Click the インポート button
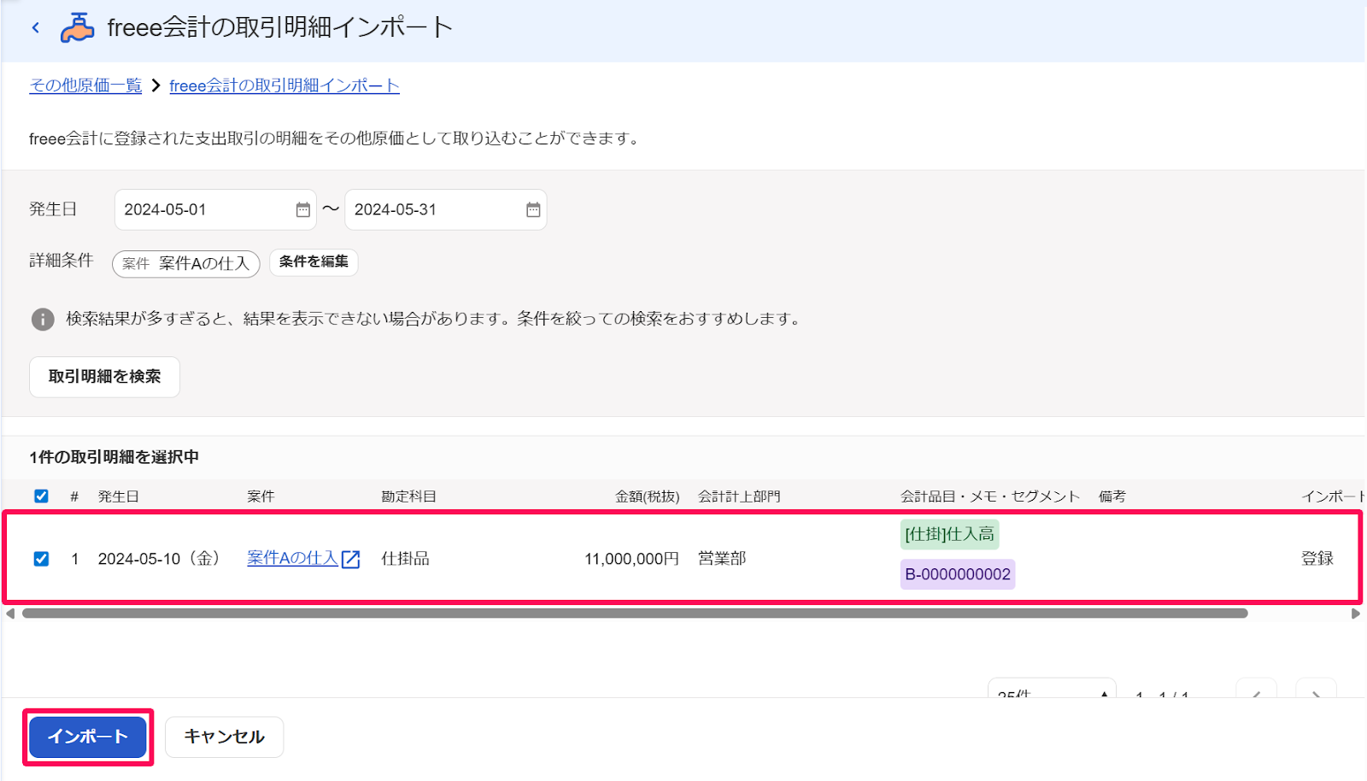This screenshot has height=781, width=1367. coord(88,737)
